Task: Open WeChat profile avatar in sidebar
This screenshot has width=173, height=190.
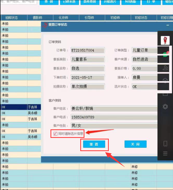Action: pos(165,40)
